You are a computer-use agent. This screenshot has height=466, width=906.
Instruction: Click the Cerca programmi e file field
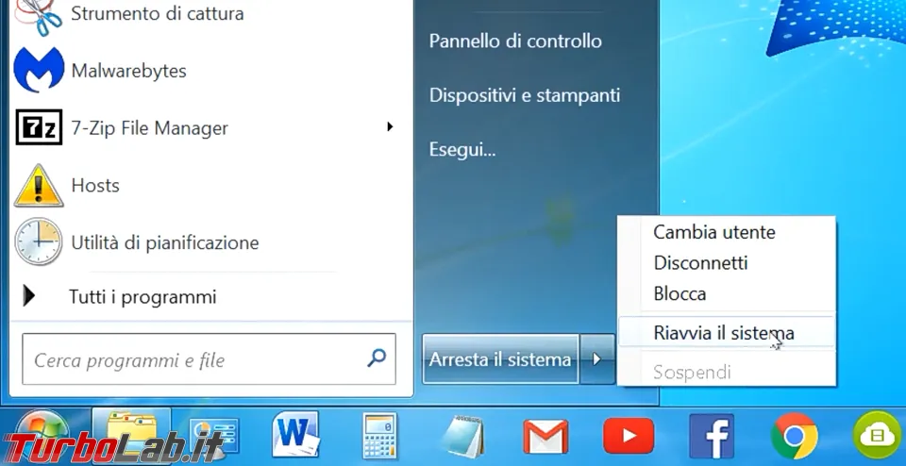pyautogui.click(x=209, y=359)
